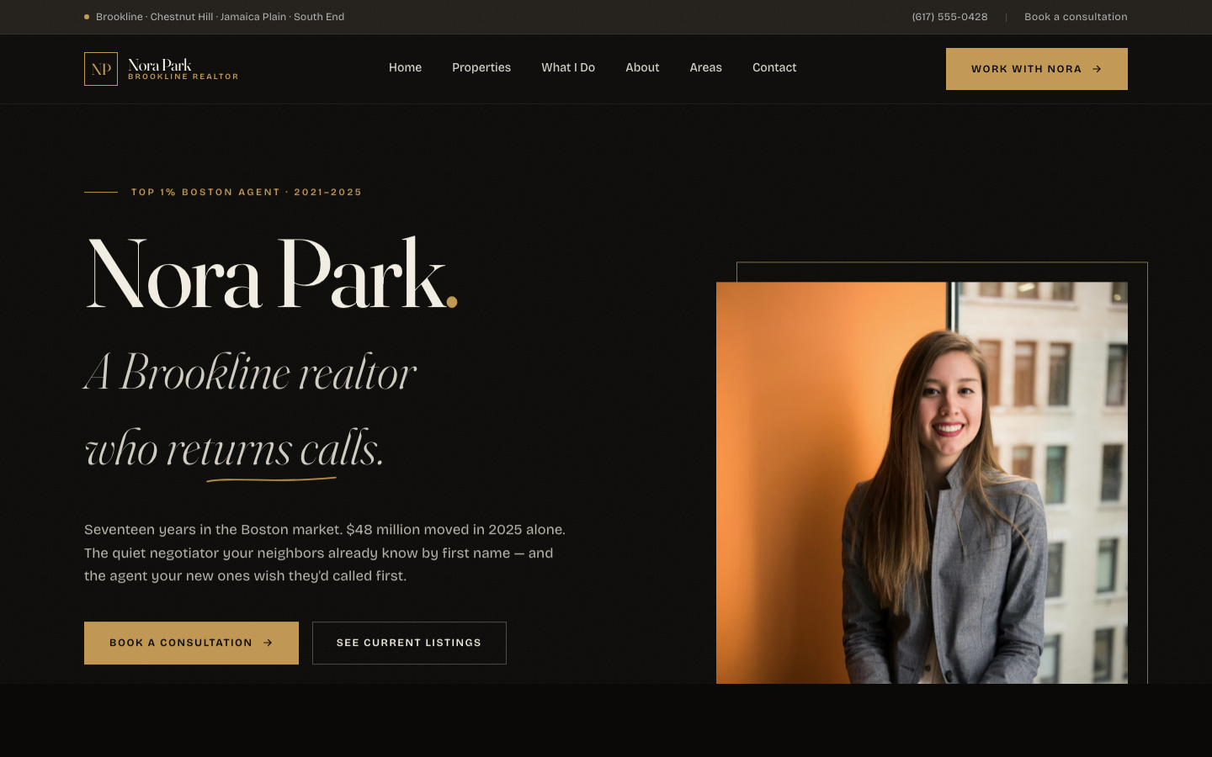
Task: Click the gold underline beneath 'returns calls'
Action: pos(271,480)
